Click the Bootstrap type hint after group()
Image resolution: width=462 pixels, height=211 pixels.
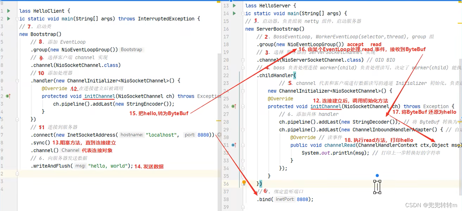point(131,50)
